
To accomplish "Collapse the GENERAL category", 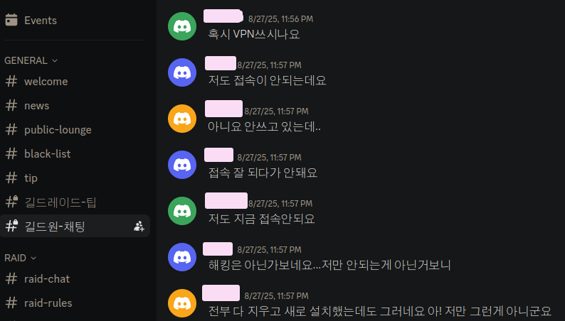I will [31, 60].
